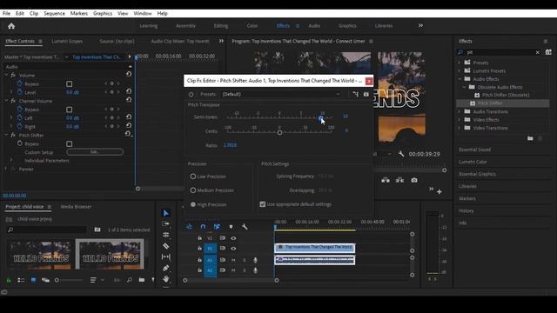Check Volume Bypass checkbox
Image resolution: width=557 pixels, height=313 pixels.
[70, 83]
